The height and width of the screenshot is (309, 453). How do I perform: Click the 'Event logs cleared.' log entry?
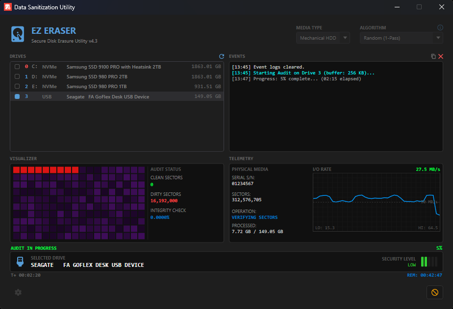pyautogui.click(x=268, y=67)
